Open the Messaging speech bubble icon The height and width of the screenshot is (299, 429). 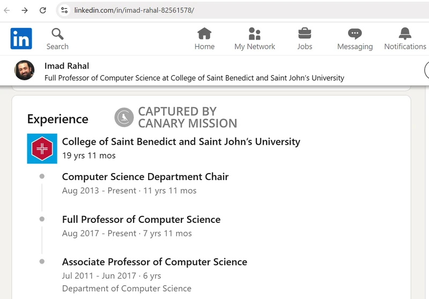[355, 34]
